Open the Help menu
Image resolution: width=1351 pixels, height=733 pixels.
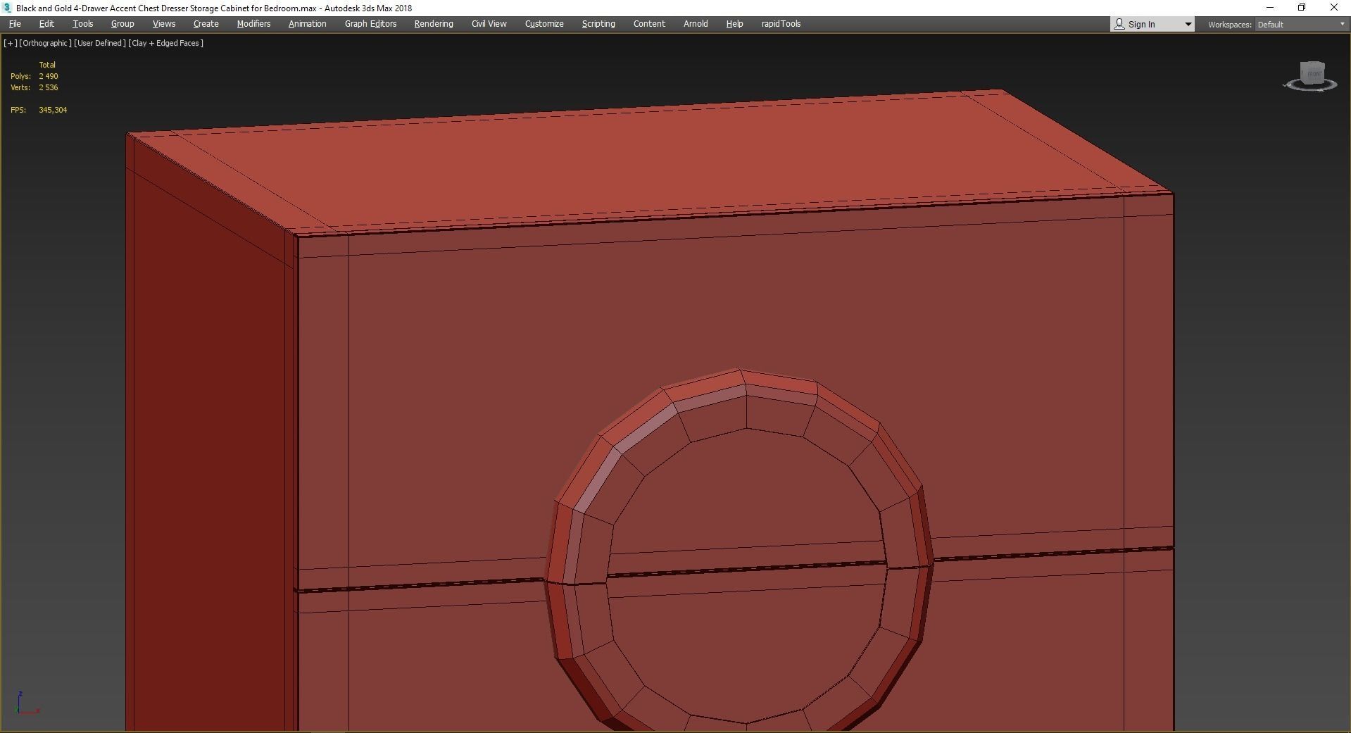pos(734,24)
